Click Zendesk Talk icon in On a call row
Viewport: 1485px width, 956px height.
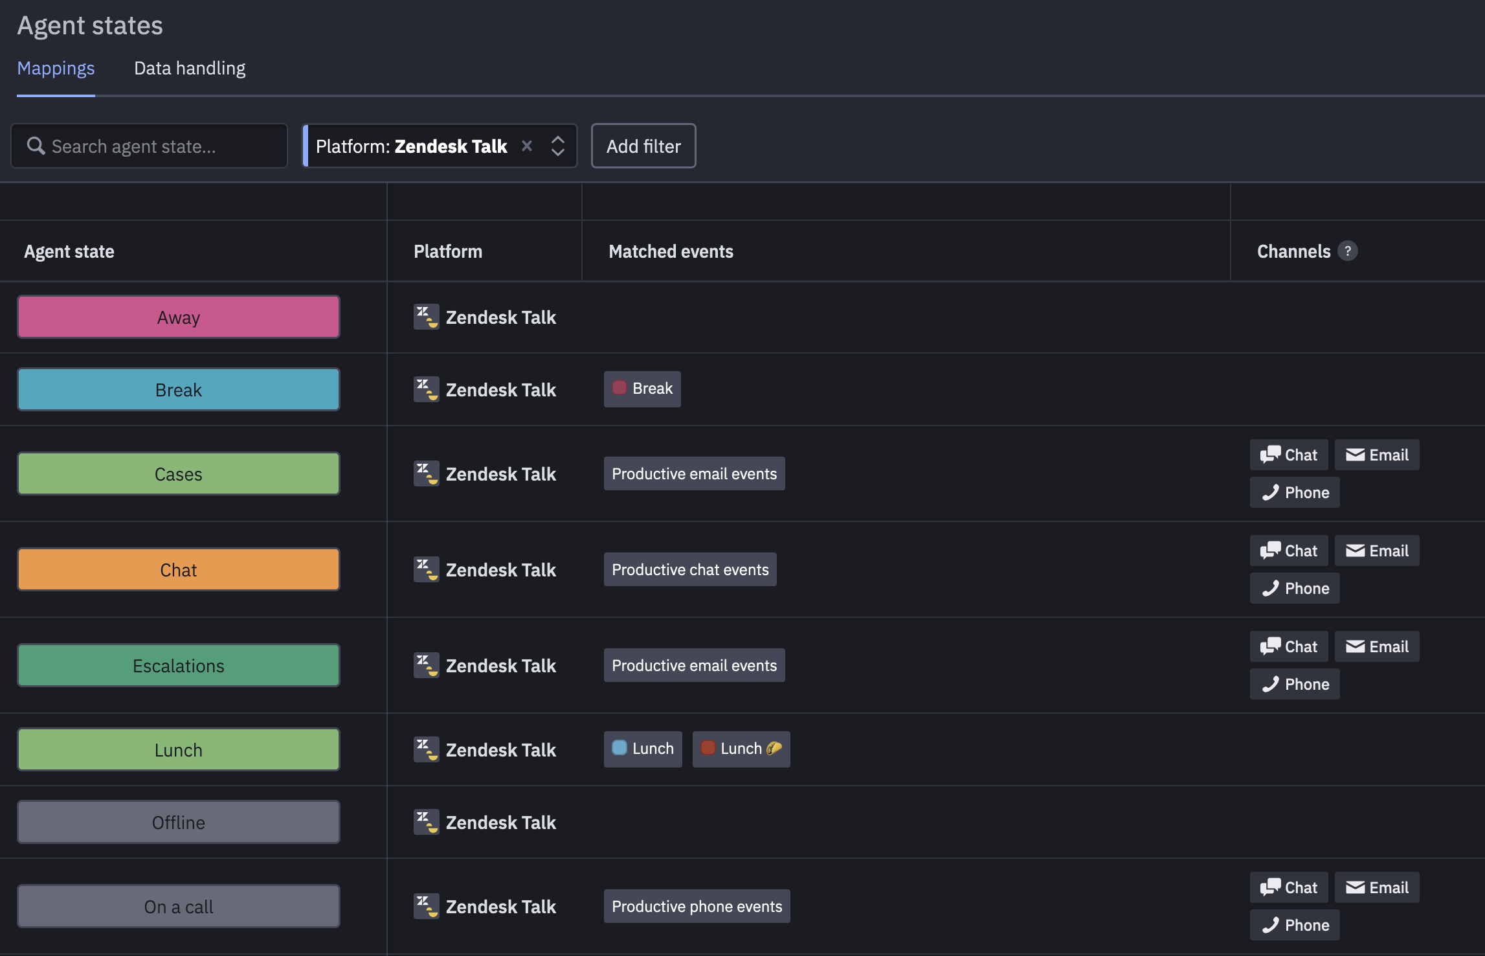(x=427, y=907)
